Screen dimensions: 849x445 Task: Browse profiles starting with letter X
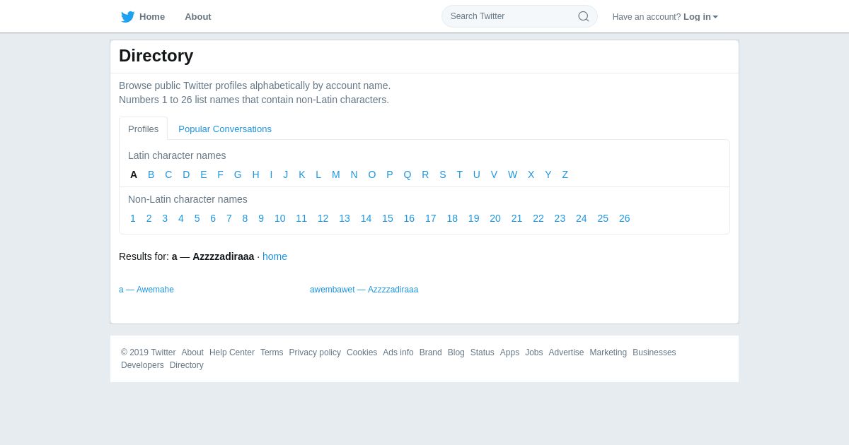point(531,174)
